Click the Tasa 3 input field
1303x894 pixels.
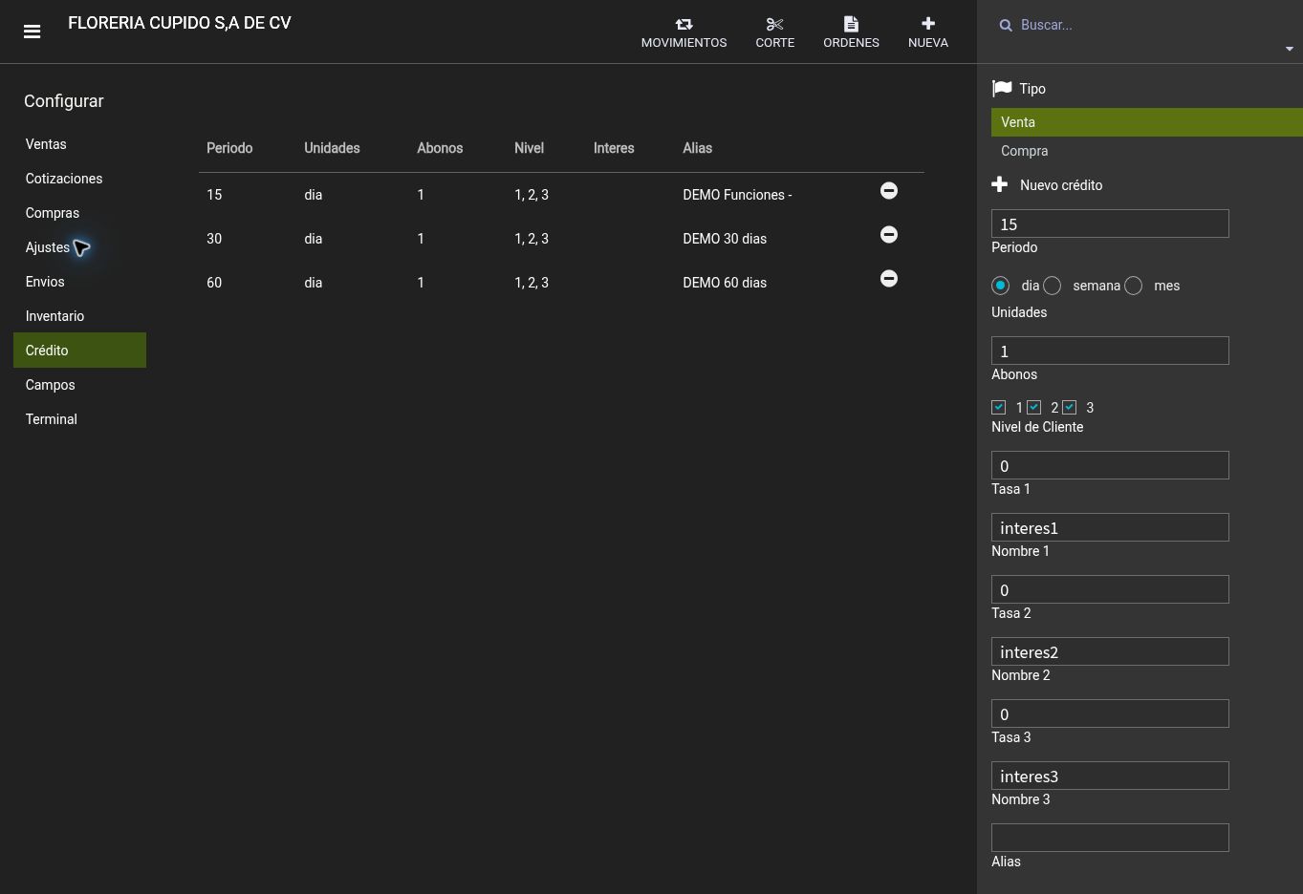point(1110,713)
